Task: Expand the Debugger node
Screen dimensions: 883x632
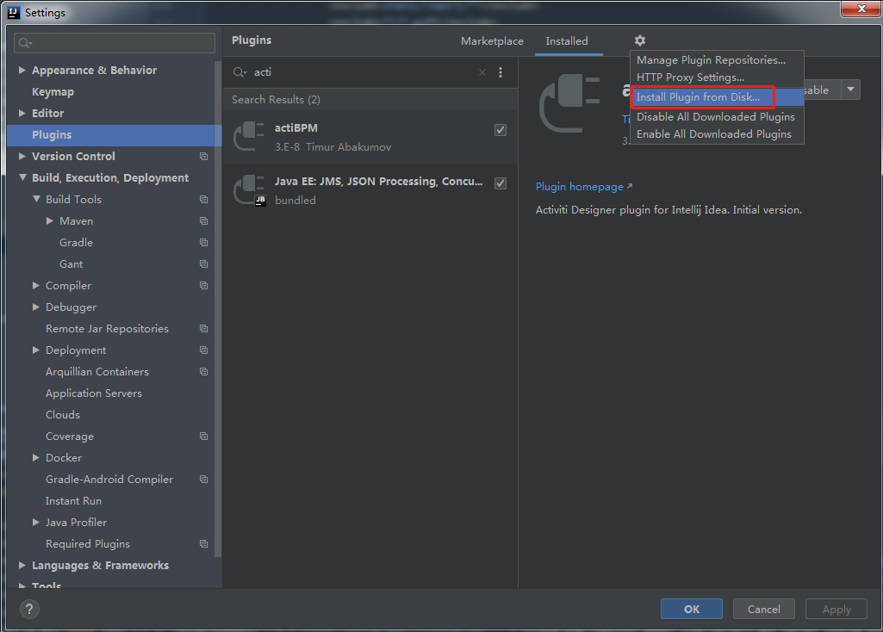Action: tap(36, 307)
